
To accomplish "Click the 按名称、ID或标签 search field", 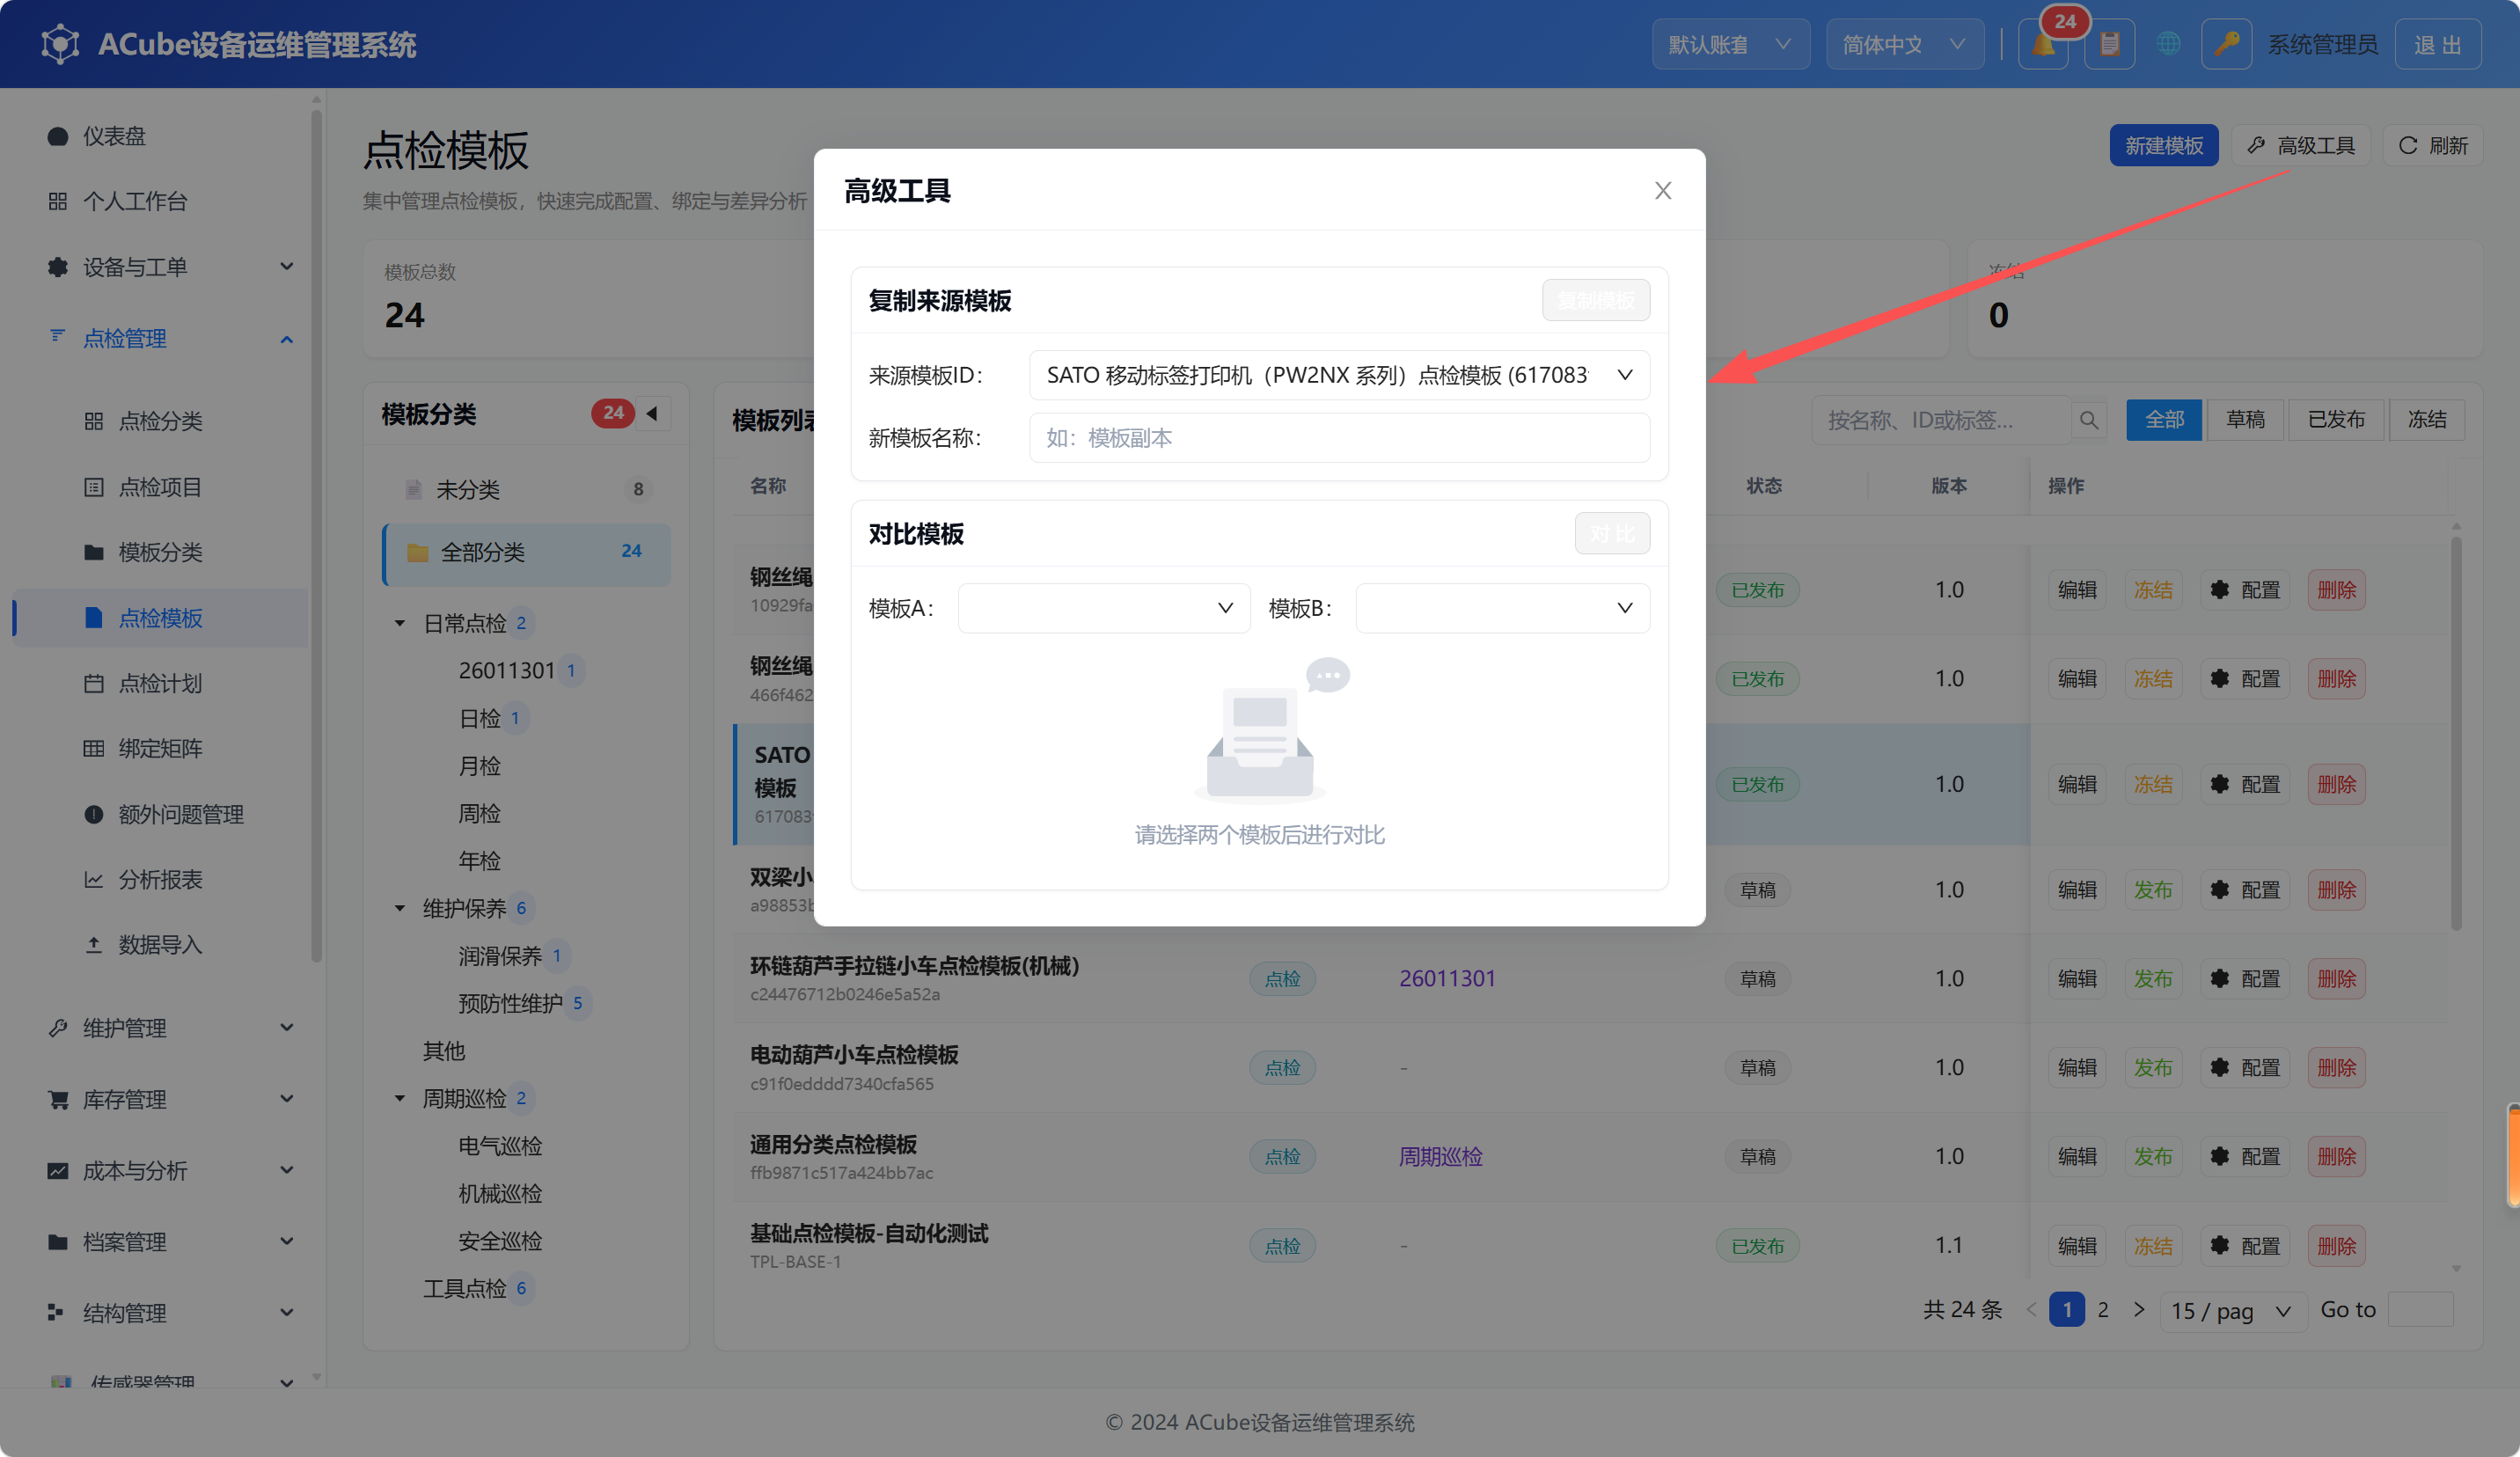I will [x=1940, y=420].
